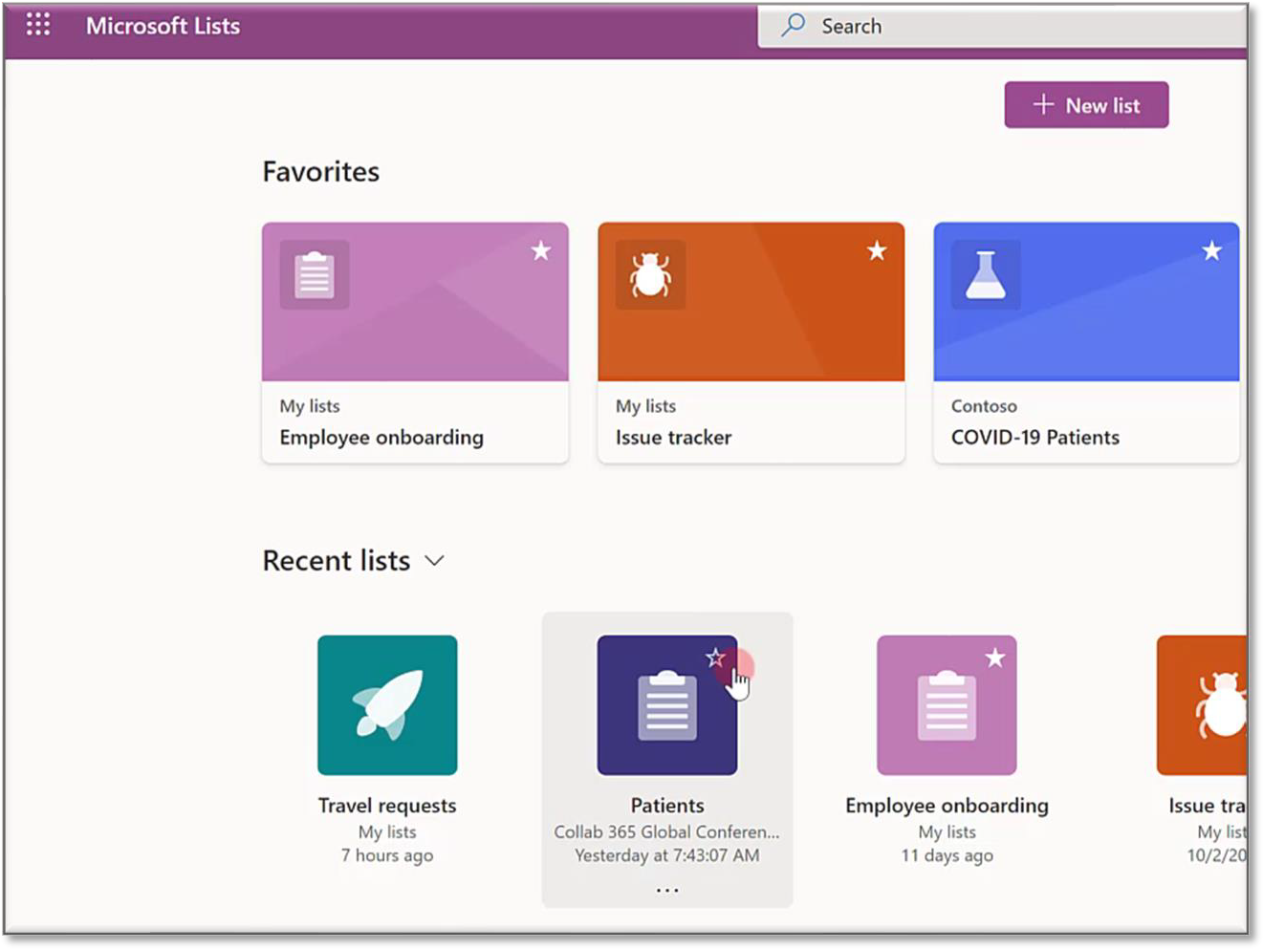Click the Search input field
Screen dimensions: 1263x949
(1003, 26)
